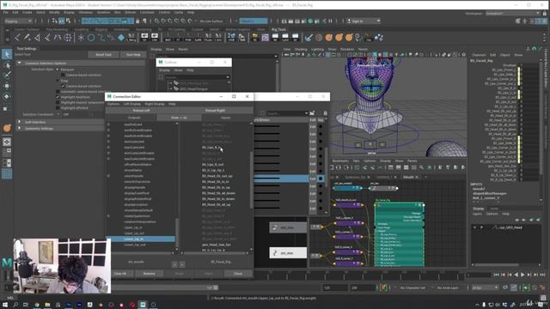
Task: Enable Highlight affected checkbox
Action: point(58,108)
